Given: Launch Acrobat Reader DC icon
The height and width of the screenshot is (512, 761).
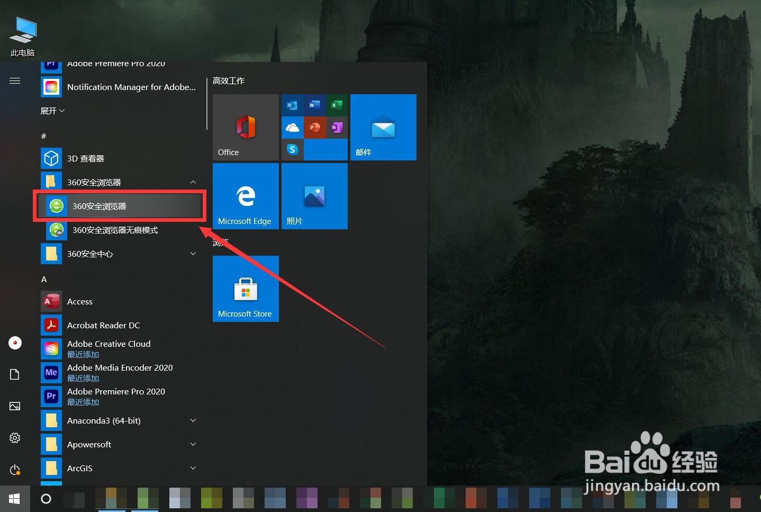Looking at the screenshot, I should click(51, 325).
